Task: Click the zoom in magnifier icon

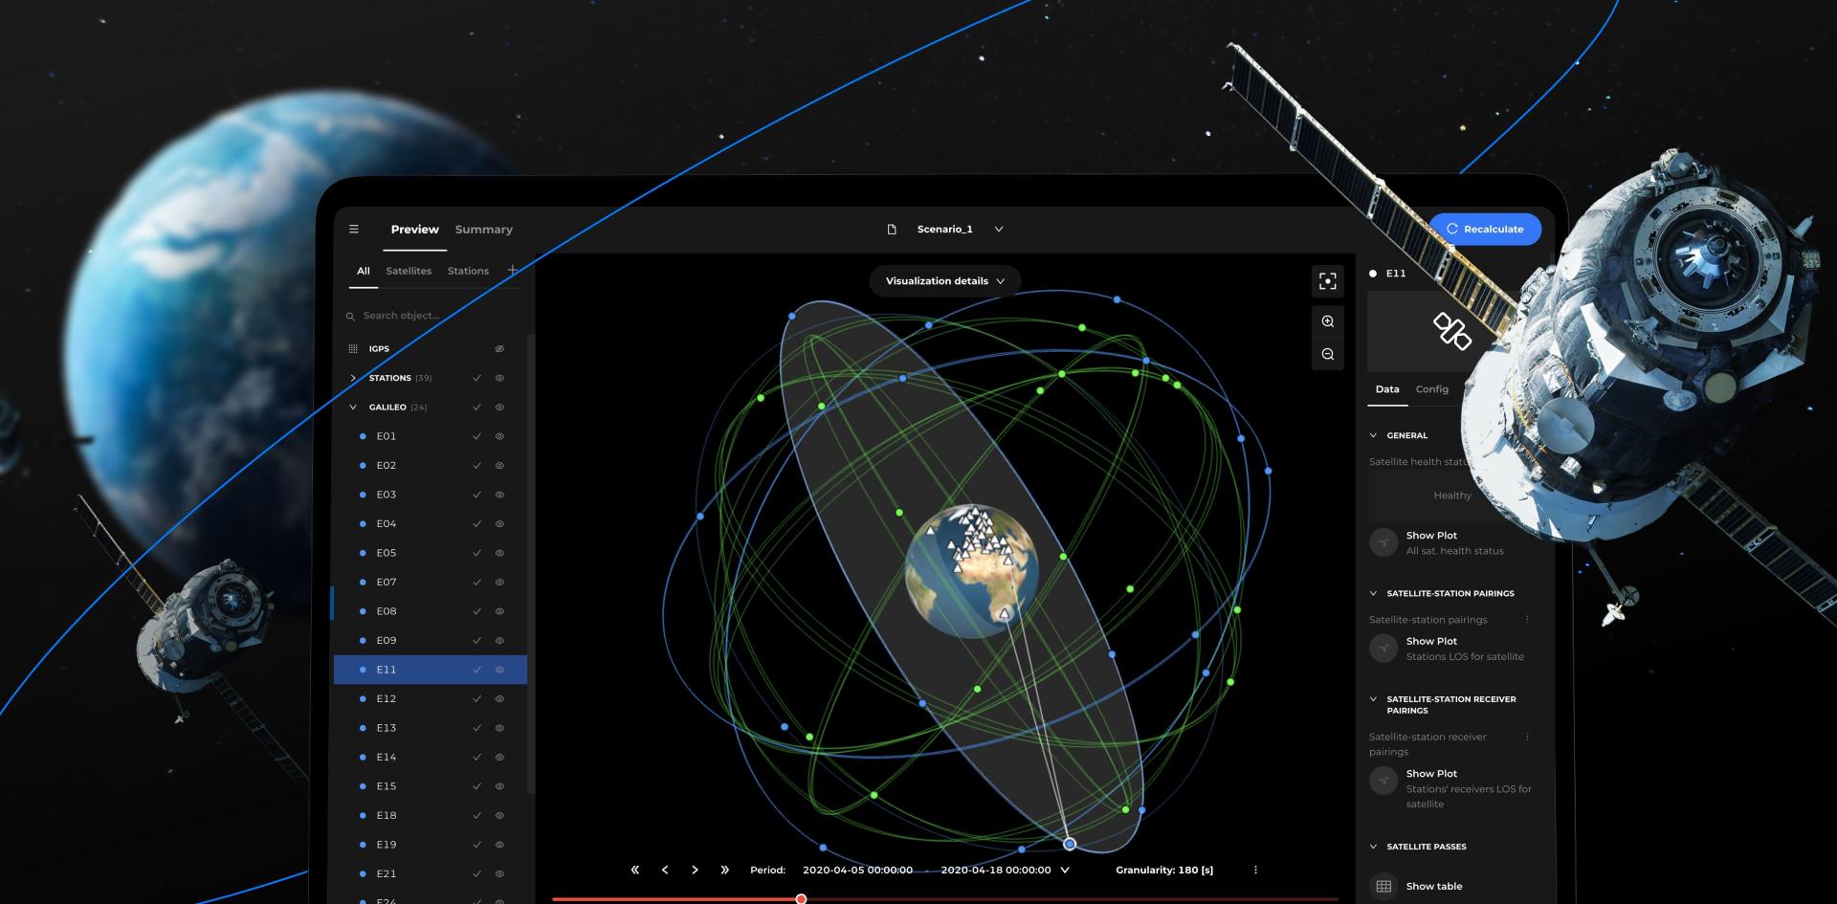Action: pos(1327,320)
